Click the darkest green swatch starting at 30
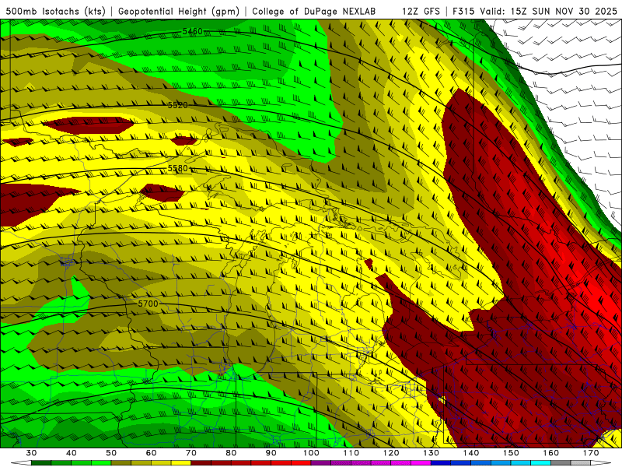 41,463
